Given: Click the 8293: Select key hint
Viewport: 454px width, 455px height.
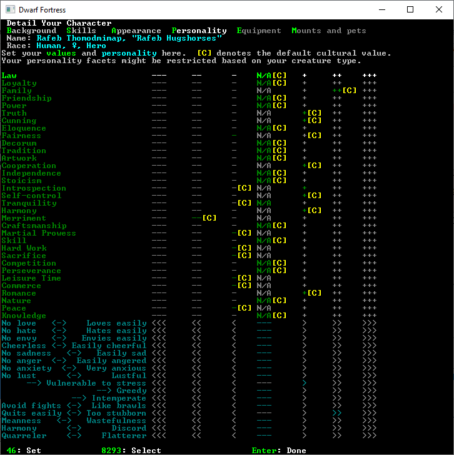Looking at the screenshot, I should click(x=131, y=451).
